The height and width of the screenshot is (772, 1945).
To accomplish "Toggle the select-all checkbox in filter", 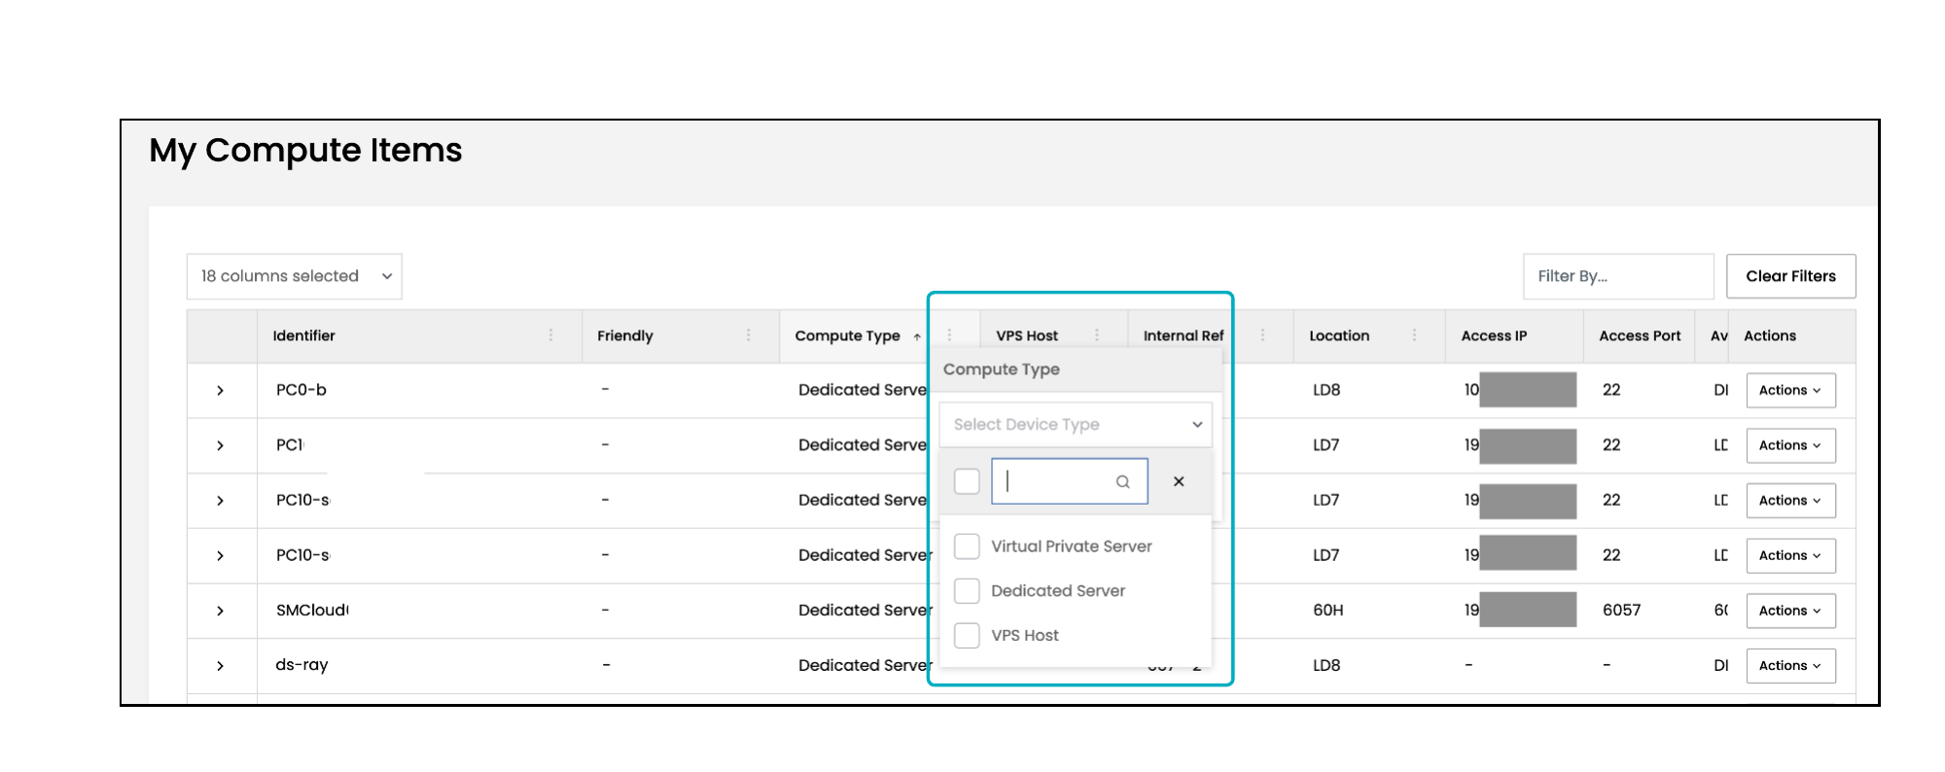I will click(x=967, y=481).
